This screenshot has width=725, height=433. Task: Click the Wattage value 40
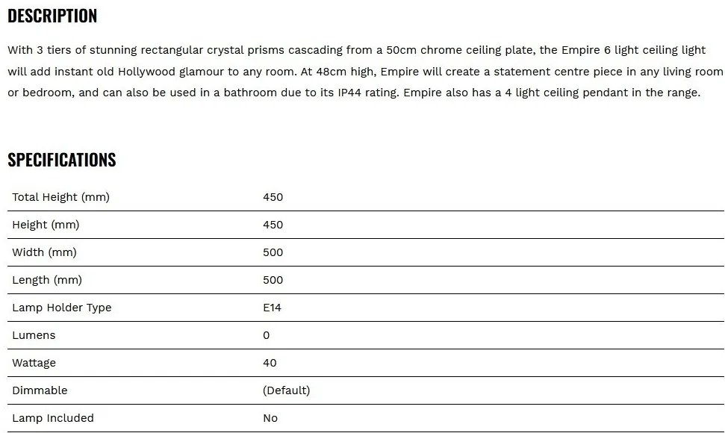(x=270, y=364)
